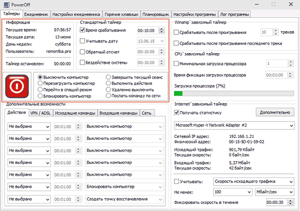Enable the Время срабатывания checkbox

[x=82, y=30]
